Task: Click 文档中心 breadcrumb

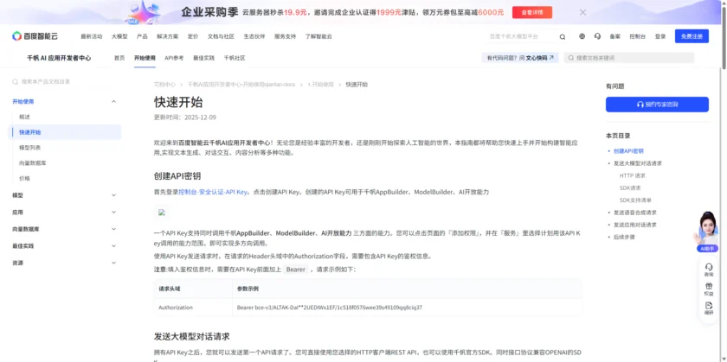Action: 164,85
